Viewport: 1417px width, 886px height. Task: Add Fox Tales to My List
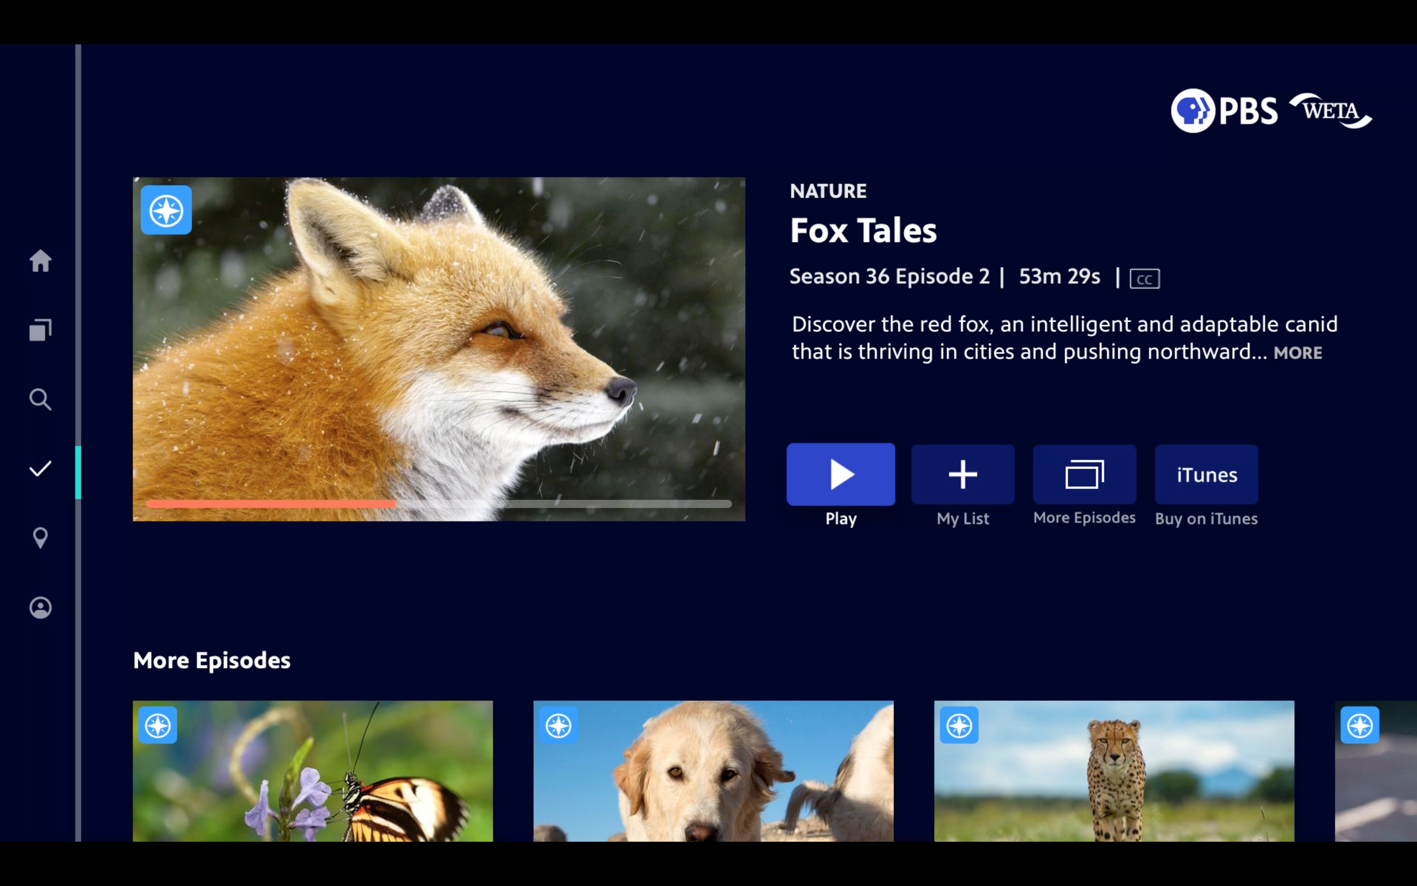click(x=962, y=474)
